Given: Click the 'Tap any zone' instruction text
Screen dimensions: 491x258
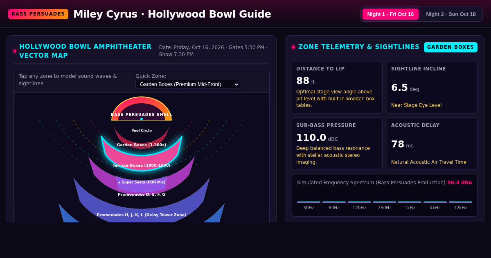Looking at the screenshot, I should click(68, 80).
